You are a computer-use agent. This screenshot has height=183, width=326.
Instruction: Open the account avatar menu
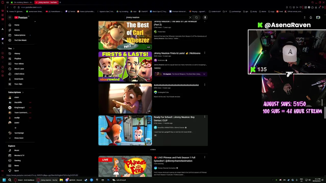point(318,18)
